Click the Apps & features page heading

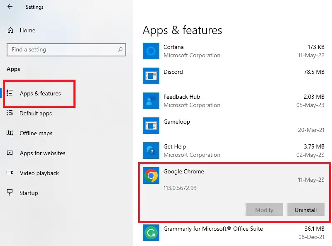pos(182,30)
